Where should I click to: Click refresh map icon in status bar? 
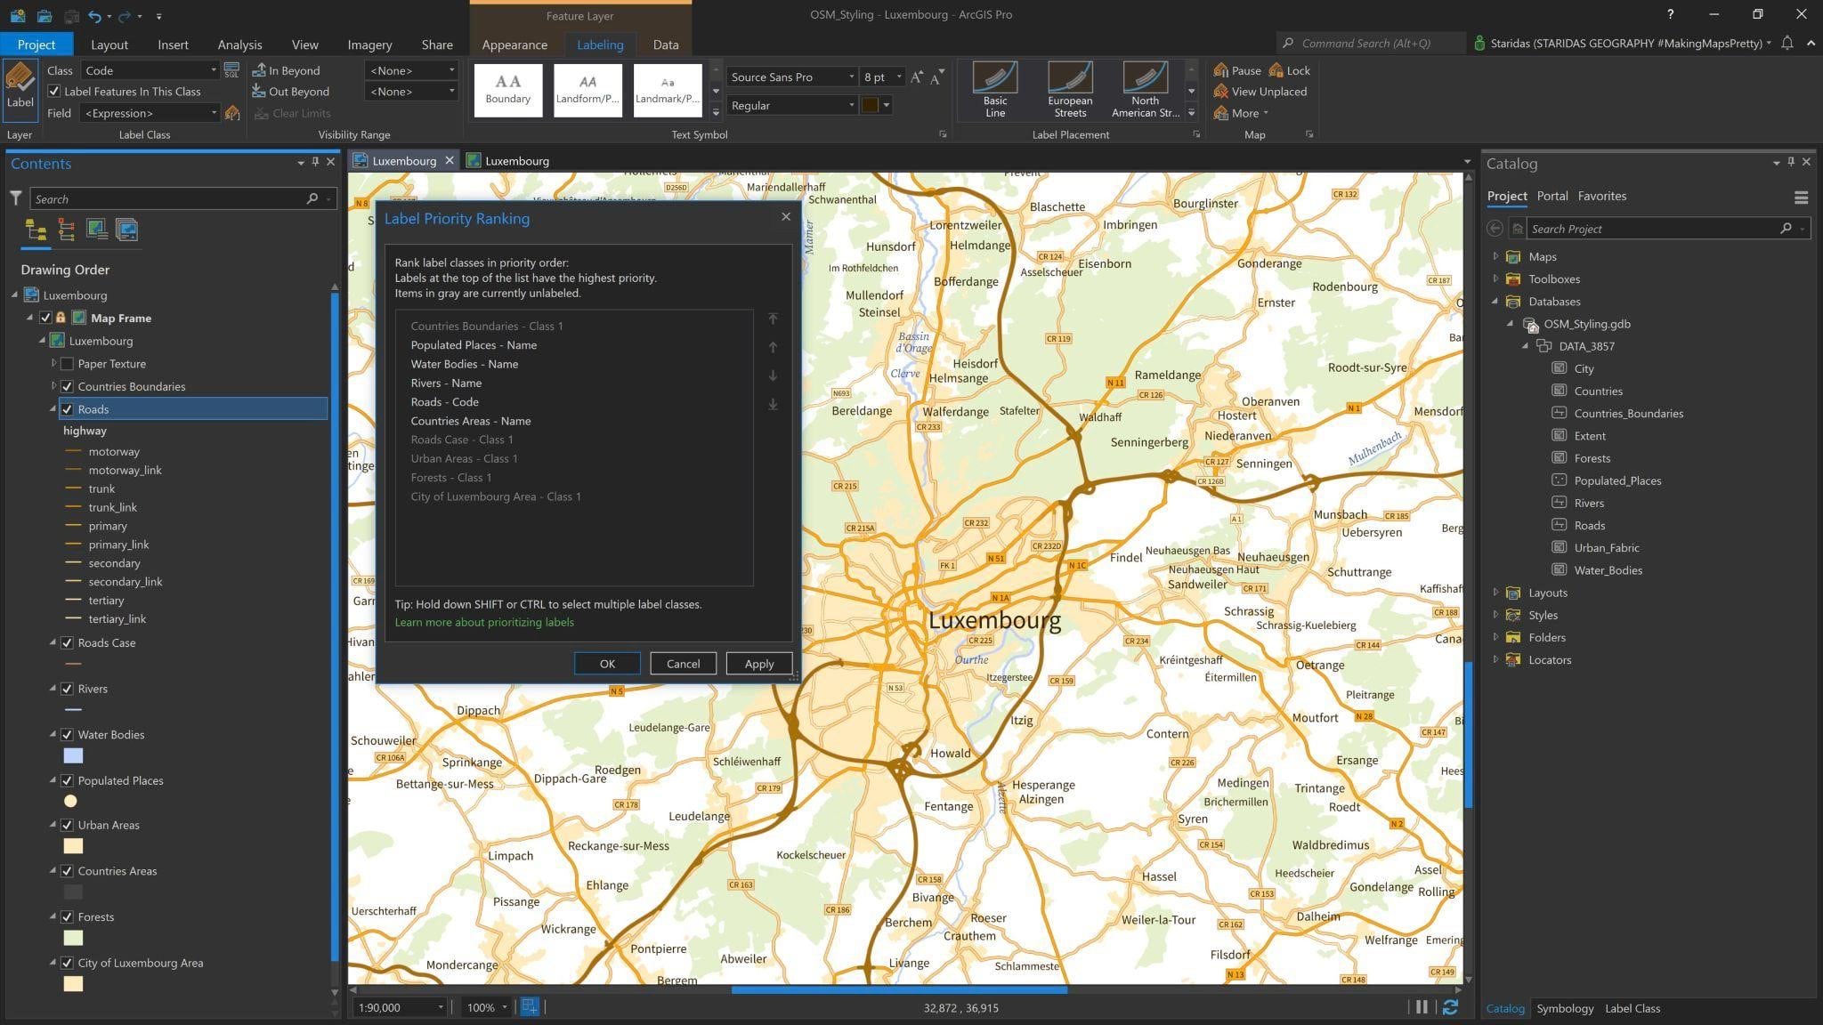point(1450,1007)
